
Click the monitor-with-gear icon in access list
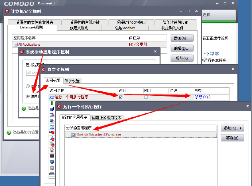[x=52, y=121]
